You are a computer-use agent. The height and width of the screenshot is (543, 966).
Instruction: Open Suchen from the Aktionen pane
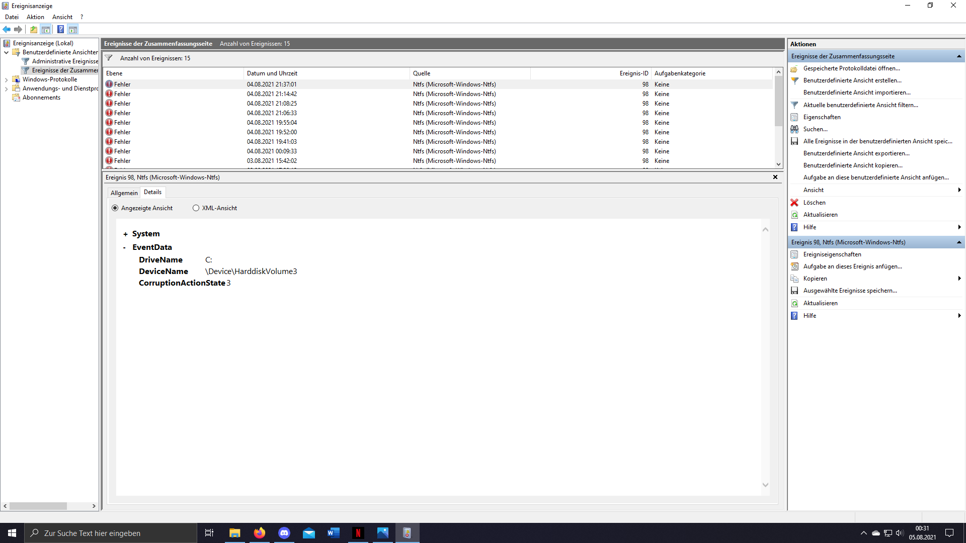816,129
